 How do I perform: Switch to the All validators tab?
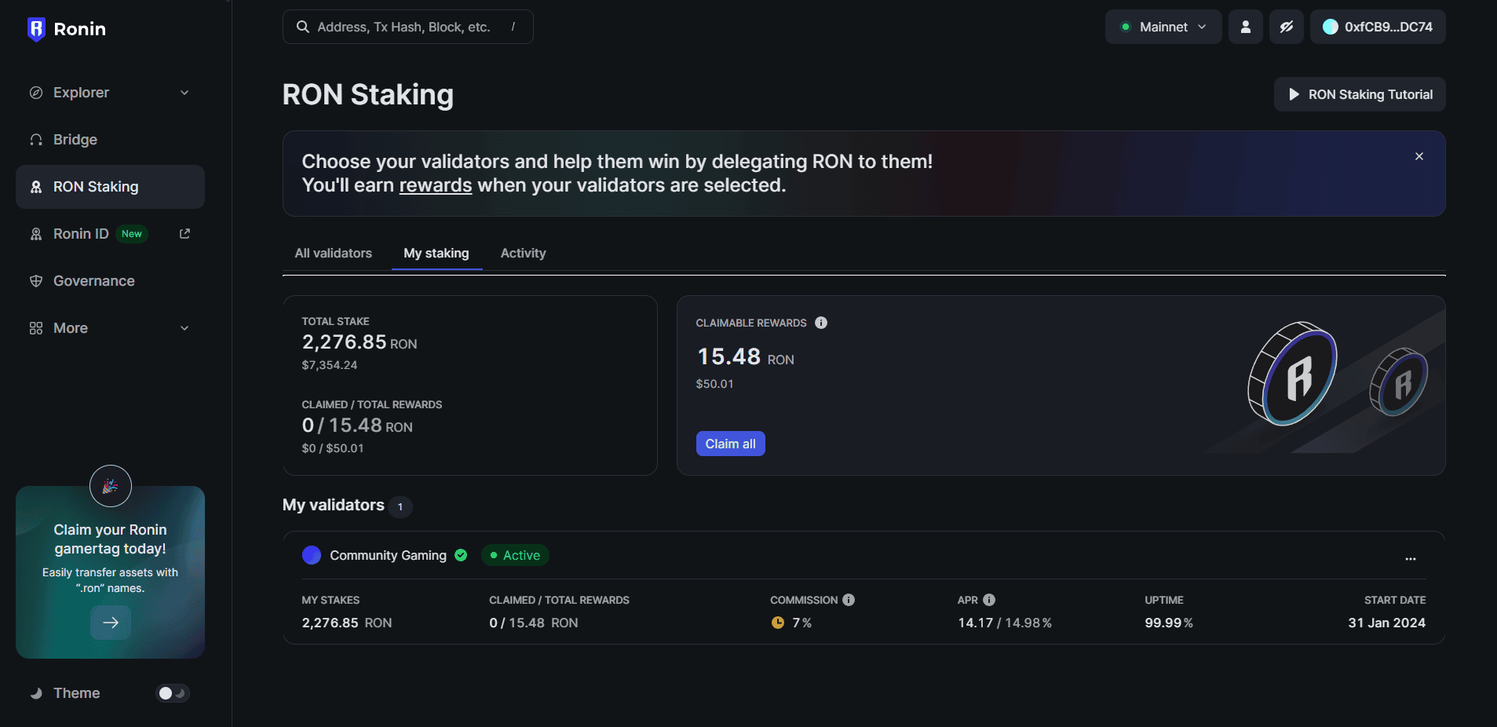(x=333, y=253)
